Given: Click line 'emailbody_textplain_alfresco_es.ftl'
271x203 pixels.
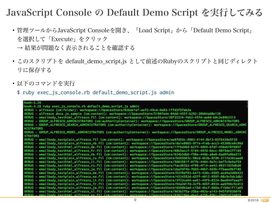Looking at the screenshot, I should point(133,177).
